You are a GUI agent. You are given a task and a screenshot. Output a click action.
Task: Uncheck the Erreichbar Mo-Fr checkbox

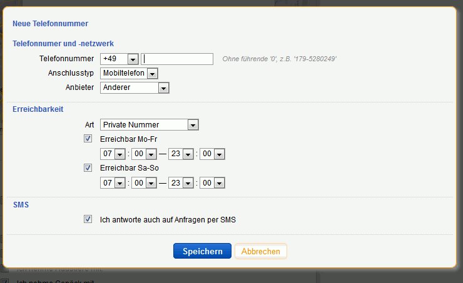pyautogui.click(x=88, y=139)
